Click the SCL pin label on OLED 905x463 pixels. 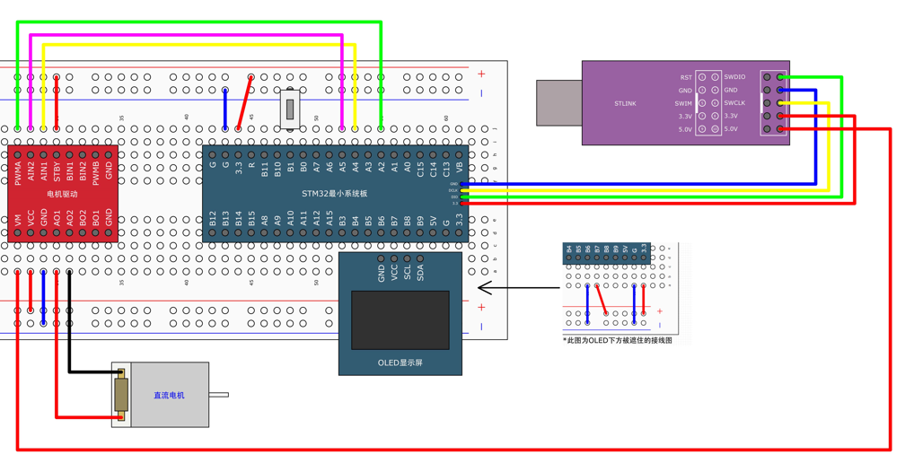(x=408, y=273)
